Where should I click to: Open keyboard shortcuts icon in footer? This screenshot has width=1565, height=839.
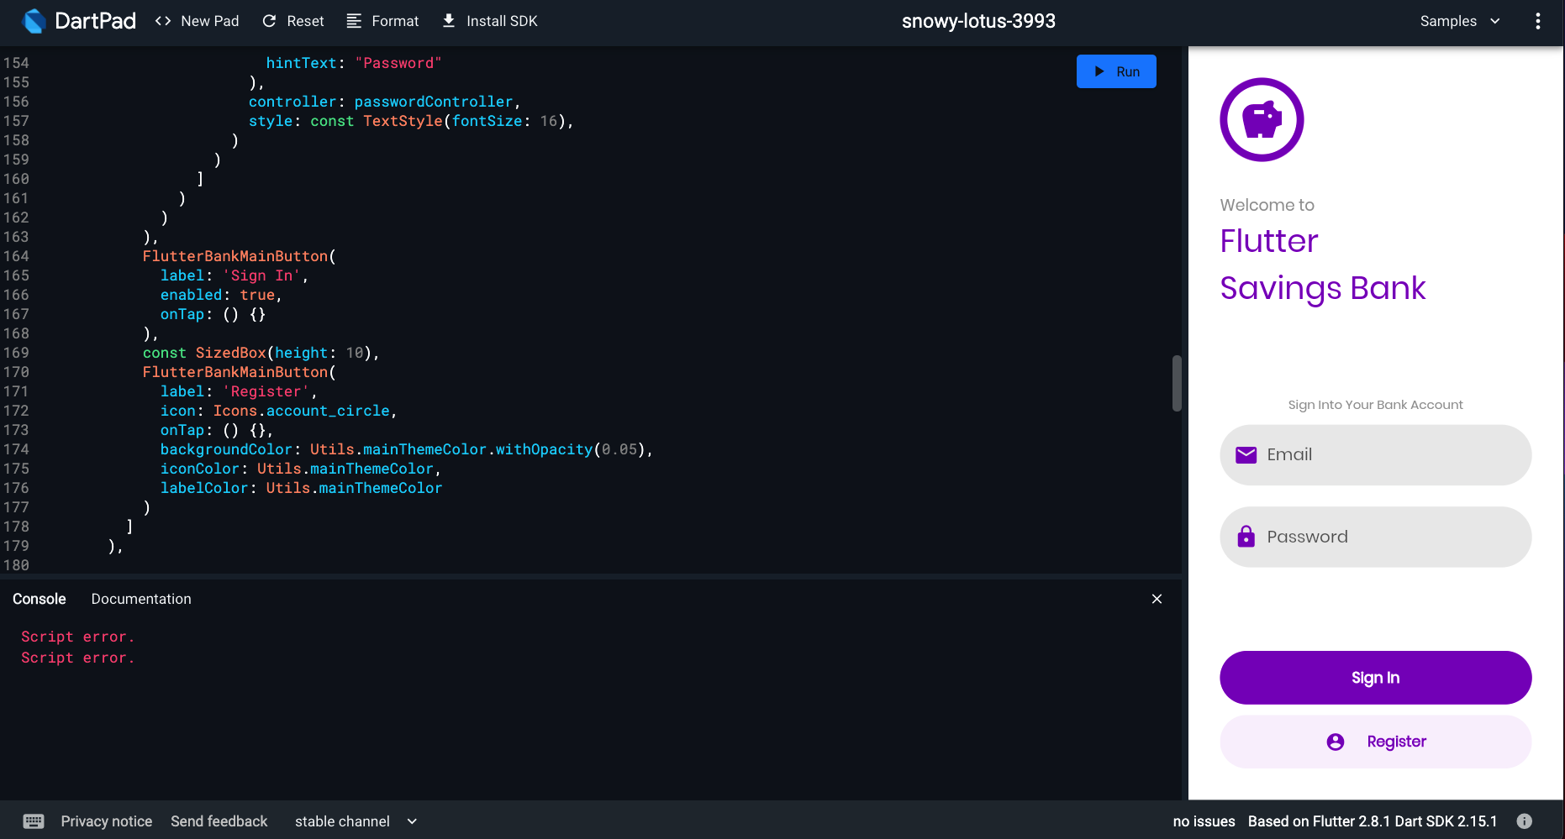tap(34, 821)
